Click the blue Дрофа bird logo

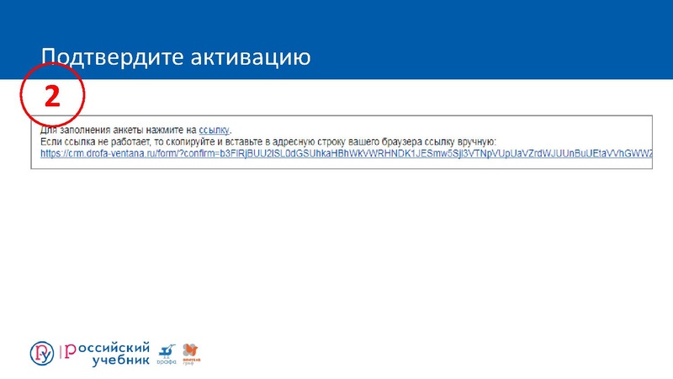click(x=167, y=355)
